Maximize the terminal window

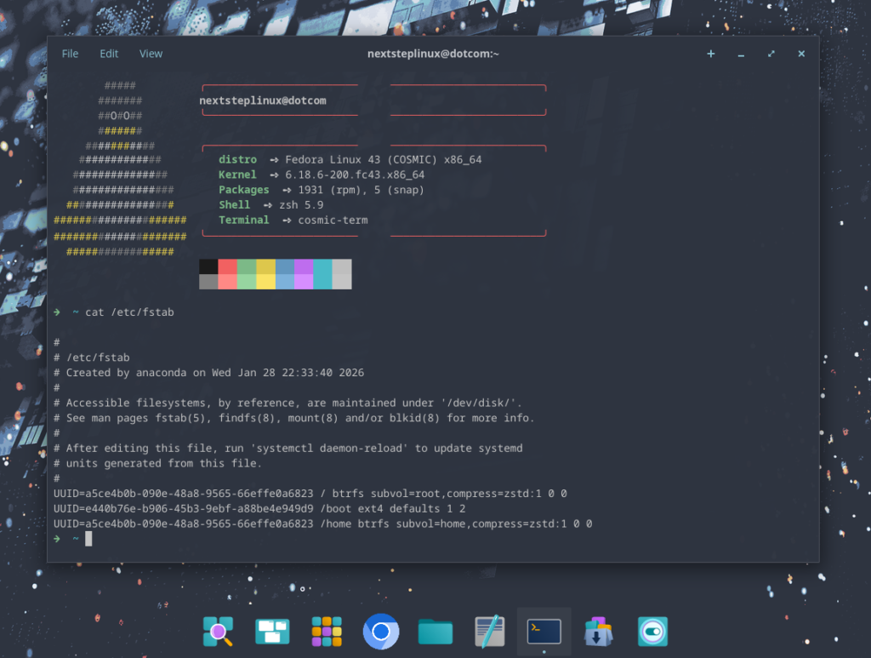[x=771, y=54]
